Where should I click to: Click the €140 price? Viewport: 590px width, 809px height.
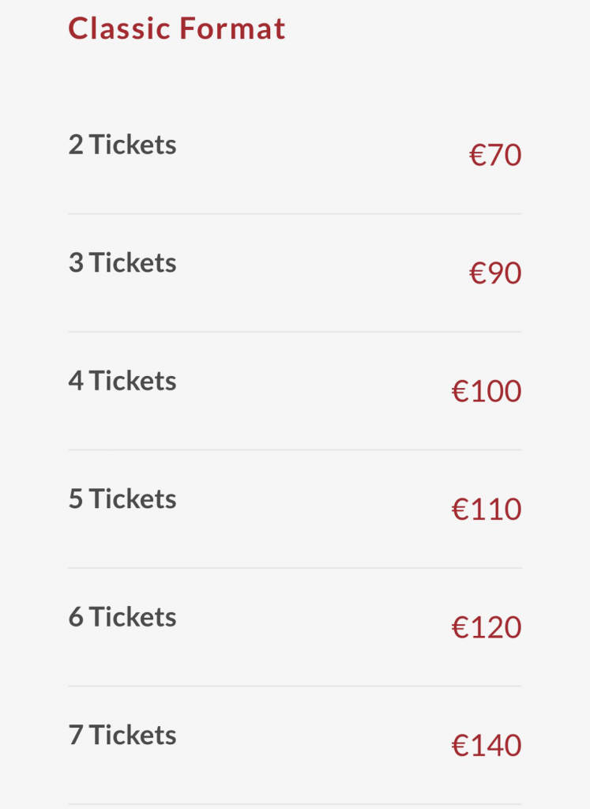[487, 746]
